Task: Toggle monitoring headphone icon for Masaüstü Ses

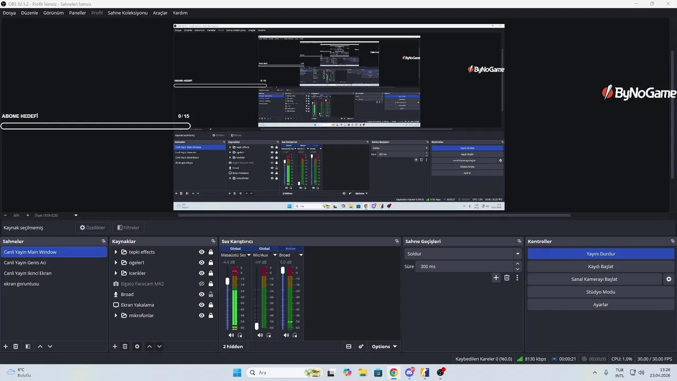Action: (x=240, y=335)
